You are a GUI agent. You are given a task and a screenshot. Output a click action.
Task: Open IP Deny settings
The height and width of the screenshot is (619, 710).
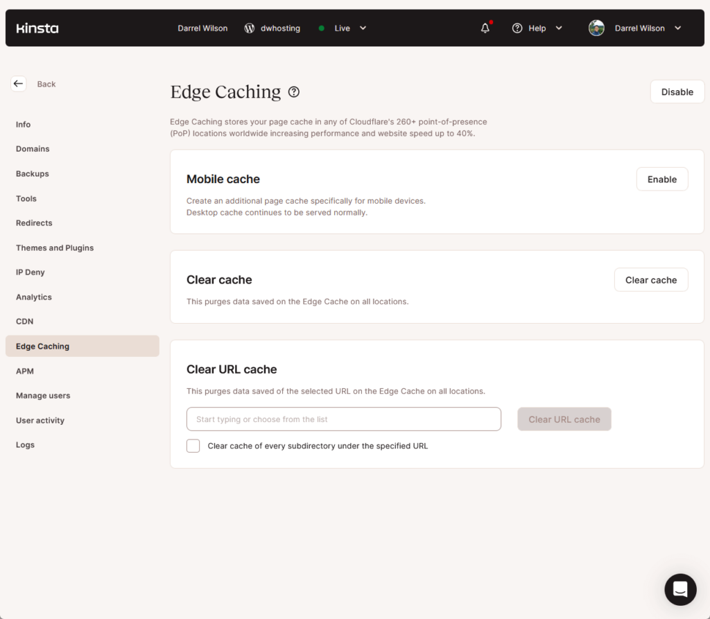pos(31,272)
